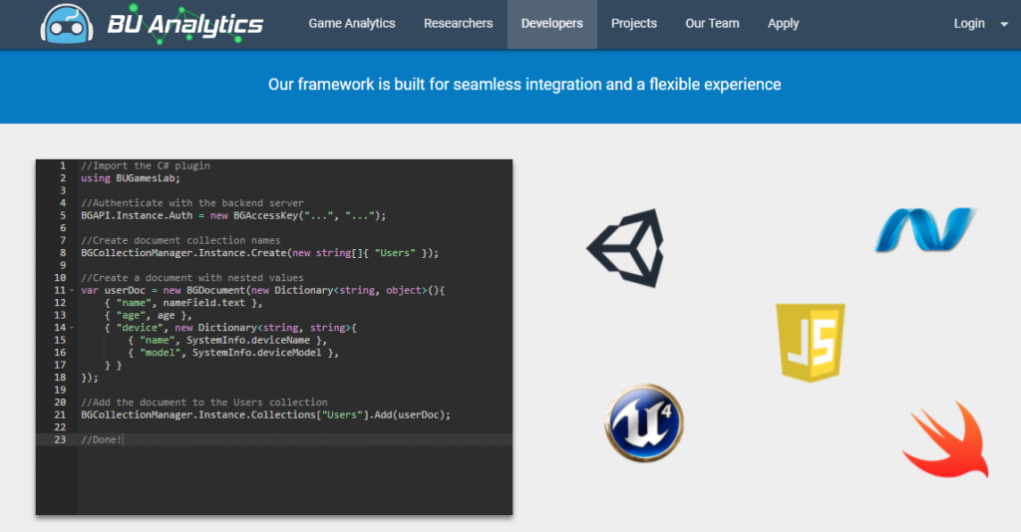Click the Login link
The width and height of the screenshot is (1021, 532).
coord(969,24)
